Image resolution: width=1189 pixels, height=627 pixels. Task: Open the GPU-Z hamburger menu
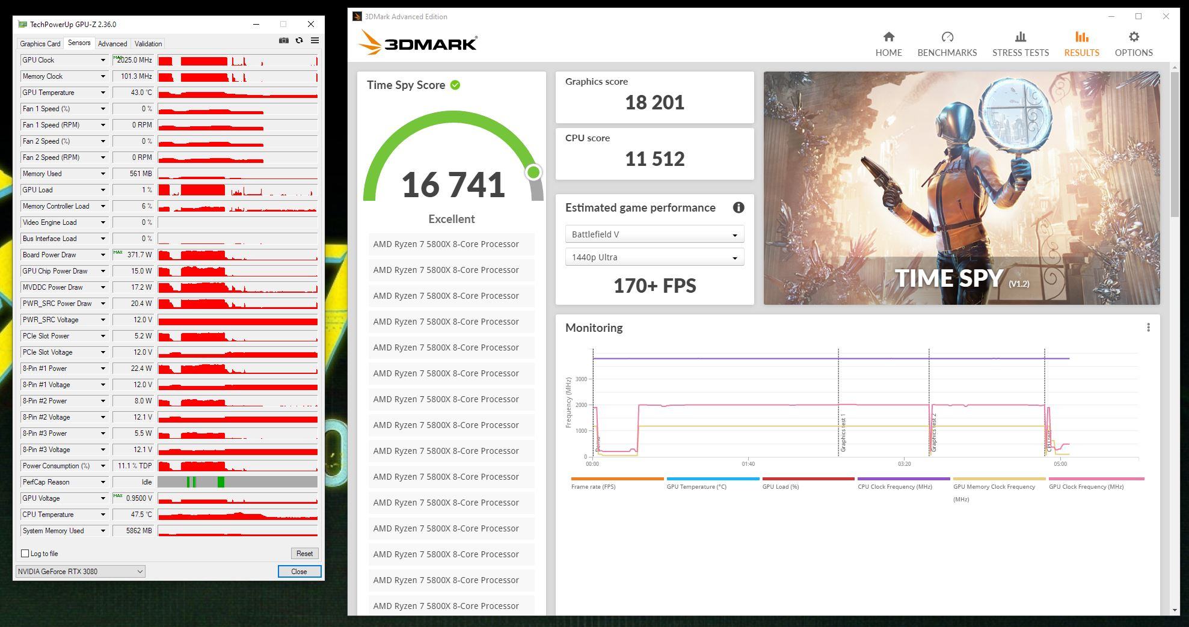pos(315,40)
